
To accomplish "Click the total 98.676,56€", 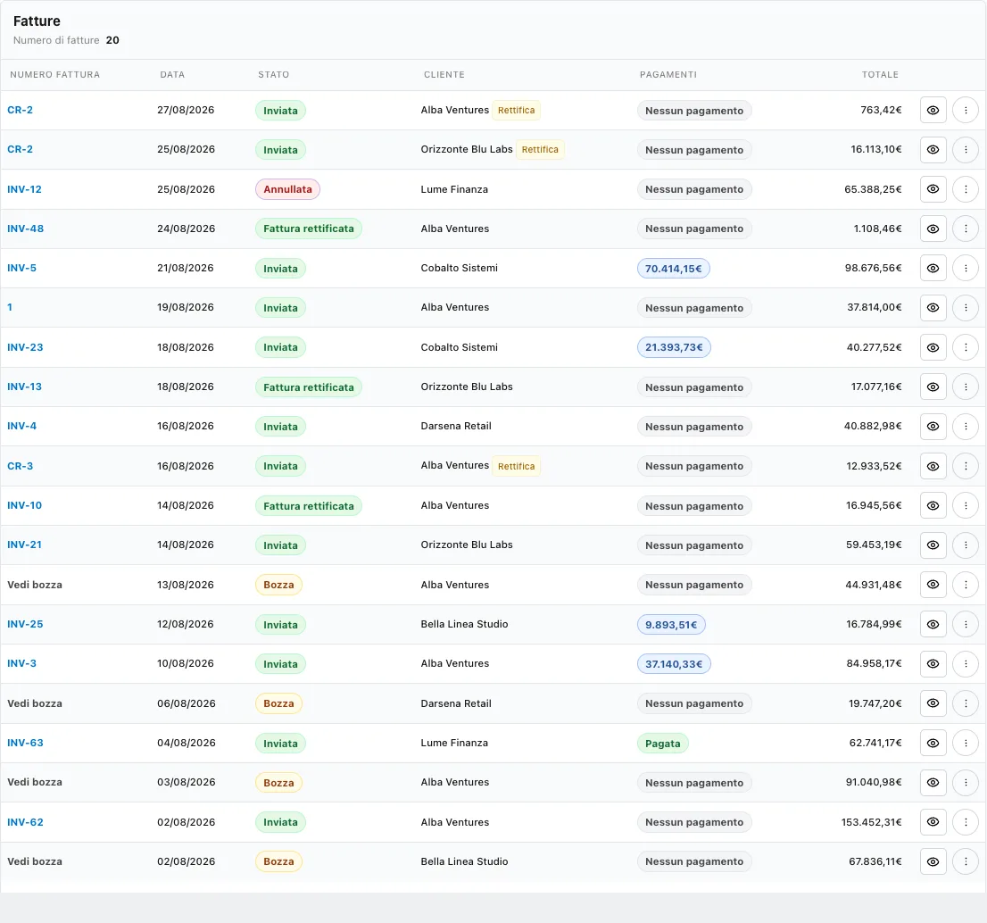I will pos(873,268).
